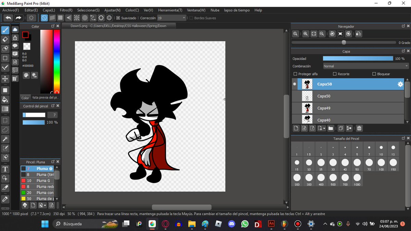
Task: Enable the radial snap guide
Action: 77,18
